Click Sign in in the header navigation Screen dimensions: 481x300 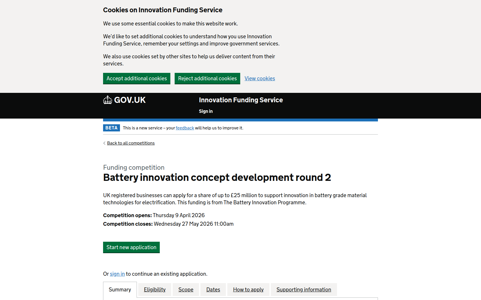206,111
